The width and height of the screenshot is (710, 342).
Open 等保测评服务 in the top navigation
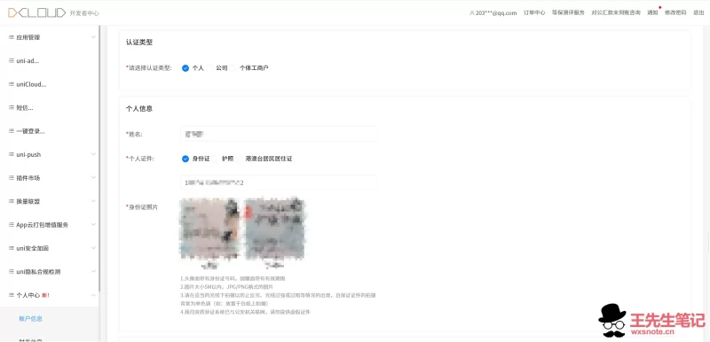(568, 12)
